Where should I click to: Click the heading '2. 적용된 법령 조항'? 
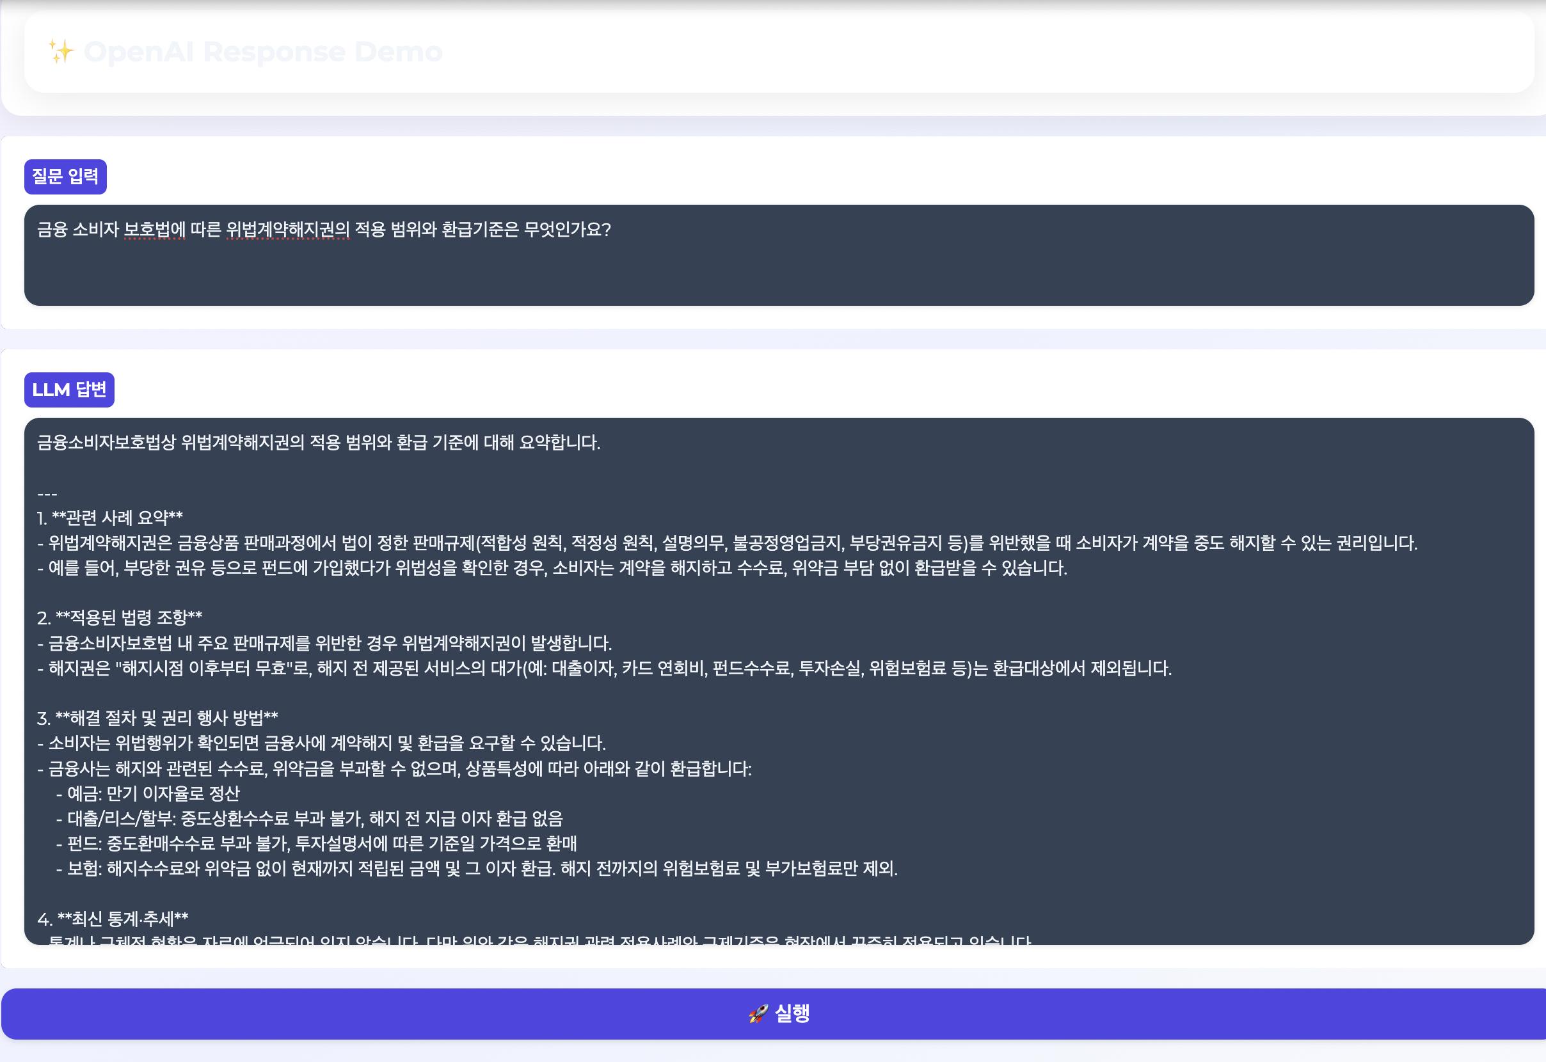tap(120, 617)
